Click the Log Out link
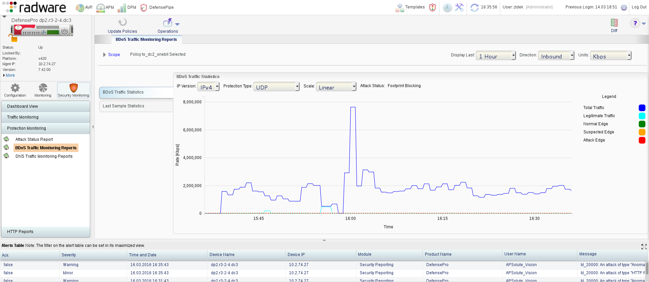649x282 pixels. [639, 7]
